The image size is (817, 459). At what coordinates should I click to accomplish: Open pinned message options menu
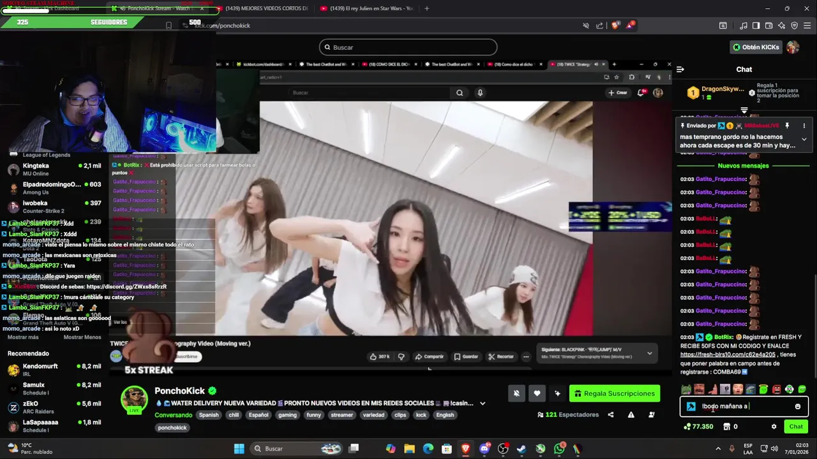click(x=804, y=126)
